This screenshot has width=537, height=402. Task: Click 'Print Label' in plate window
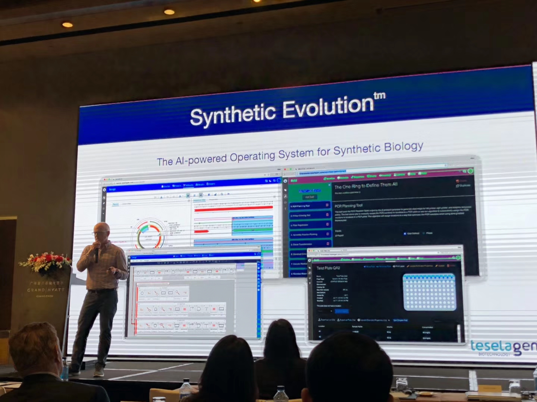(x=399, y=266)
